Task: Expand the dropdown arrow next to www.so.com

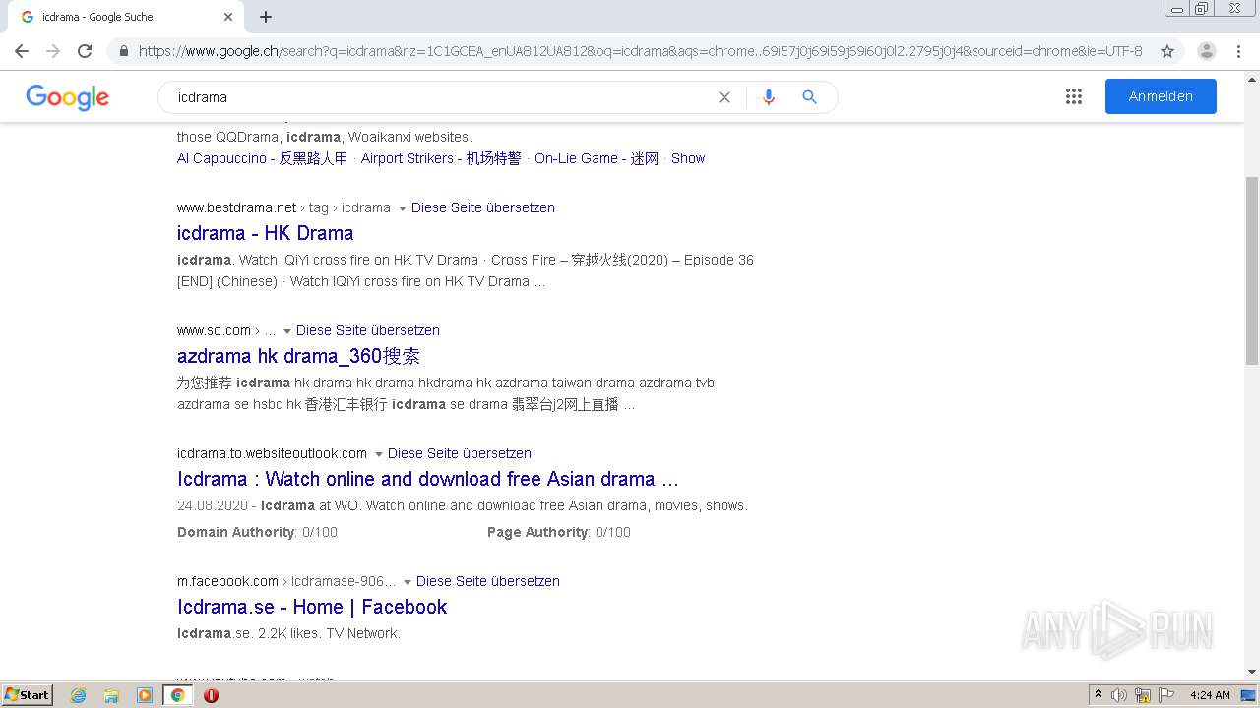Action: click(x=287, y=331)
